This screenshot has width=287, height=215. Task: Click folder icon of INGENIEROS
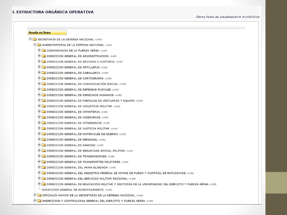click(43, 117)
